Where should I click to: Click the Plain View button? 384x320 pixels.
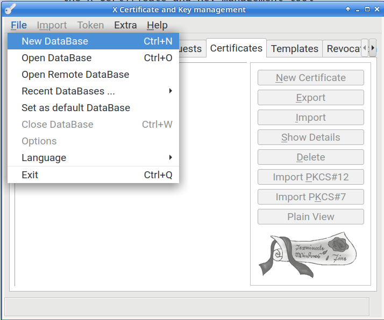[310, 217]
